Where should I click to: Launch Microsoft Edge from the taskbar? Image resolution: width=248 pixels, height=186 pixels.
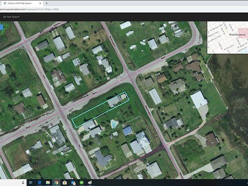[x=39, y=183]
